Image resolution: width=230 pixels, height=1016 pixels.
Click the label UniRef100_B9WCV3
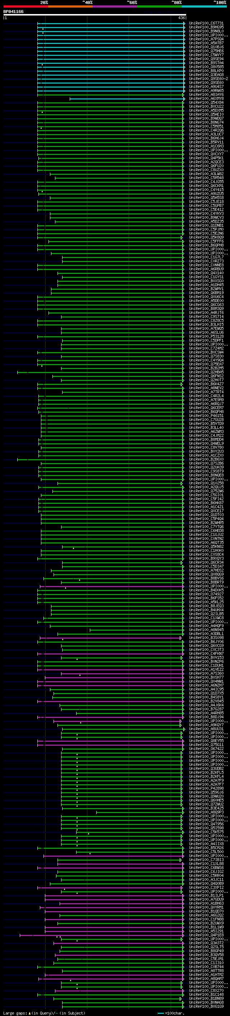206,217
